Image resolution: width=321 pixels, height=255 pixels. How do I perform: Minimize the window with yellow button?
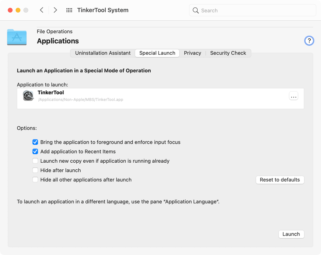pyautogui.click(x=18, y=10)
